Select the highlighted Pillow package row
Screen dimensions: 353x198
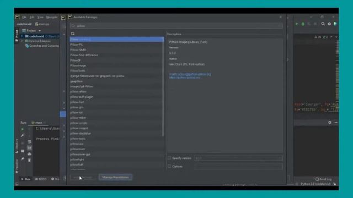point(116,39)
